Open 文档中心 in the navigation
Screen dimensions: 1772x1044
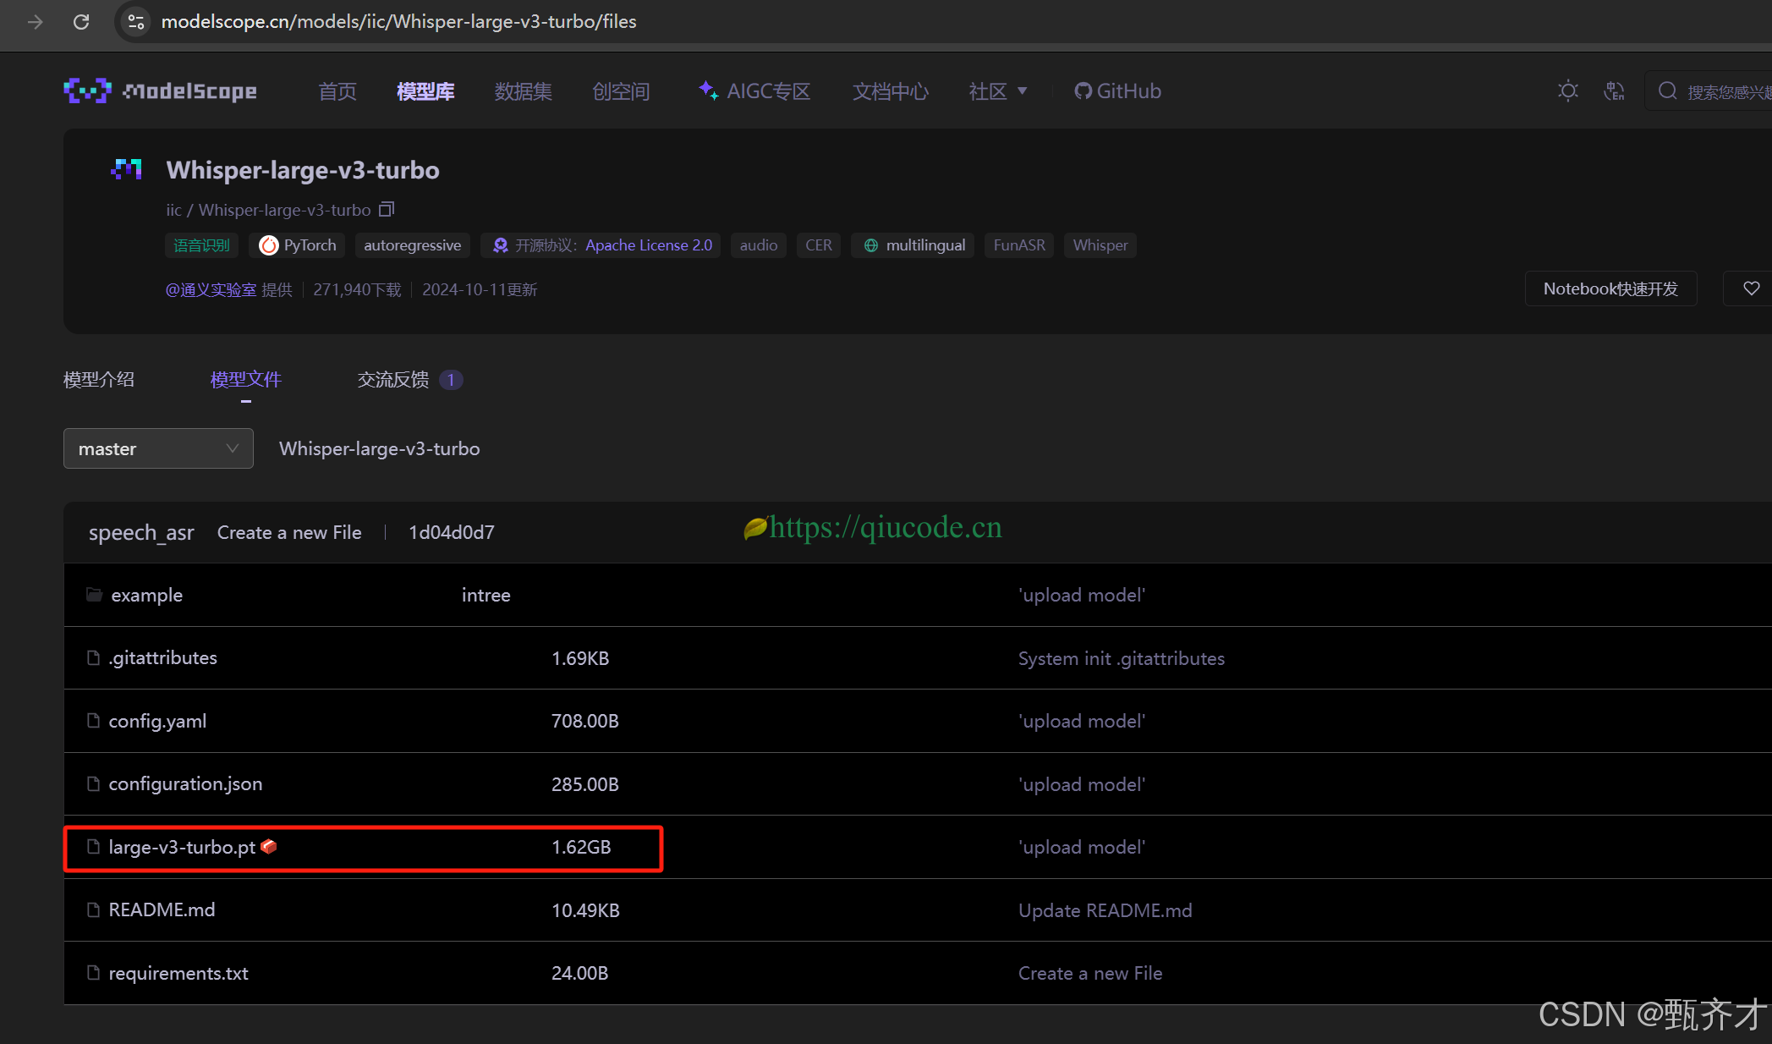(x=891, y=91)
